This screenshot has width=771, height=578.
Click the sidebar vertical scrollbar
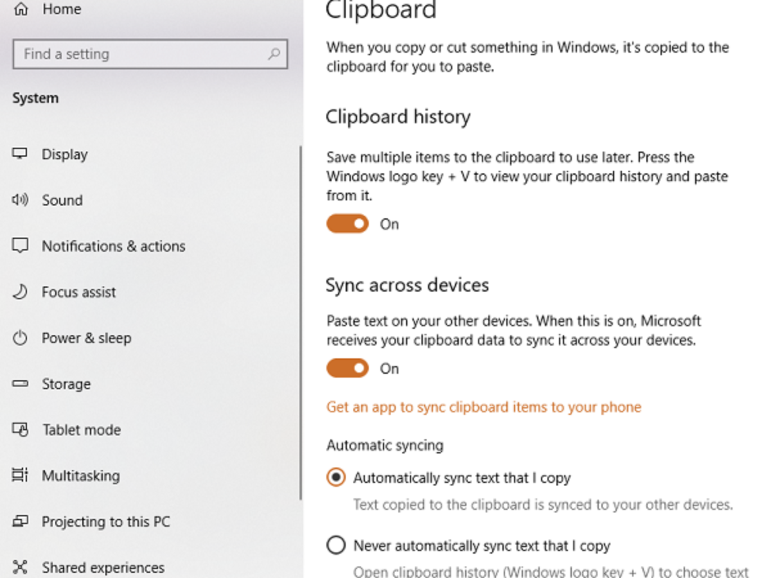point(300,321)
